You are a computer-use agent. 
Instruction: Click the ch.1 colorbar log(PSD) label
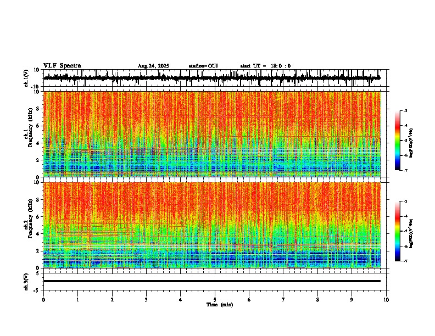[411, 143]
